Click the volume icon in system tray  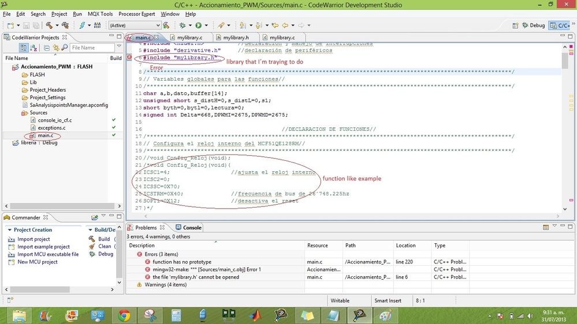pyautogui.click(x=530, y=316)
